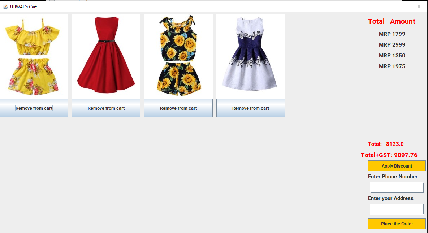Select the phone number input field
The image size is (428, 233).
click(397, 187)
